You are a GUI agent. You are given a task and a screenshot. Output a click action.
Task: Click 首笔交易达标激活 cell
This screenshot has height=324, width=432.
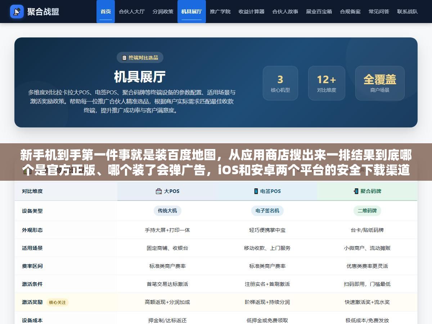point(167,284)
